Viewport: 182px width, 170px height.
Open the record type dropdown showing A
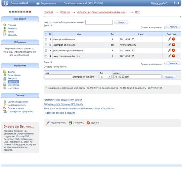[x=106, y=77]
